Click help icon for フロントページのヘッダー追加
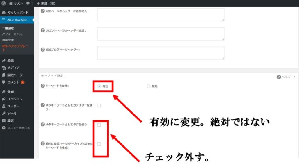The height and width of the screenshot is (168, 299). (x=43, y=30)
